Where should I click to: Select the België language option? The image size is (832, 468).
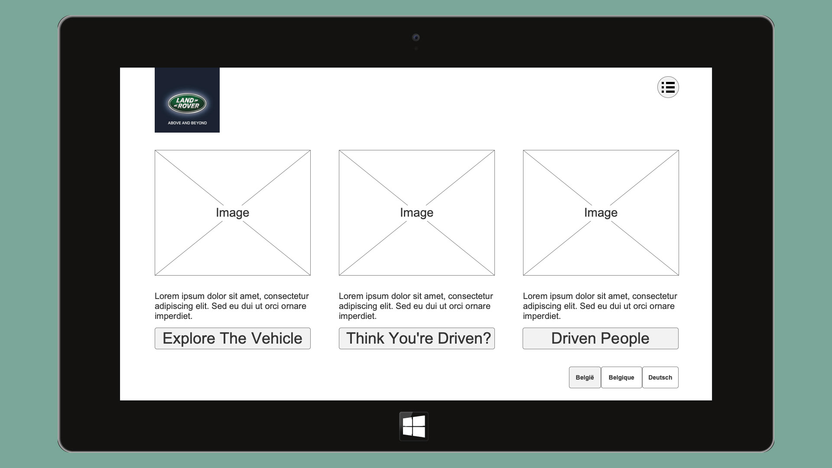click(x=585, y=377)
